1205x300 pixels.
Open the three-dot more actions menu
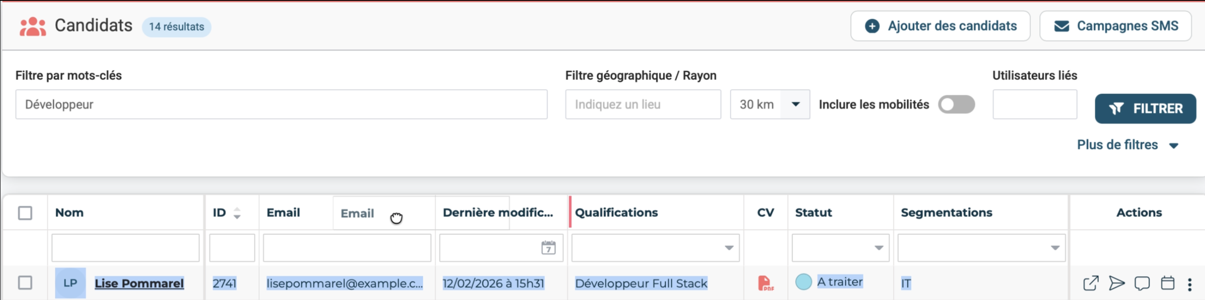[1189, 284]
